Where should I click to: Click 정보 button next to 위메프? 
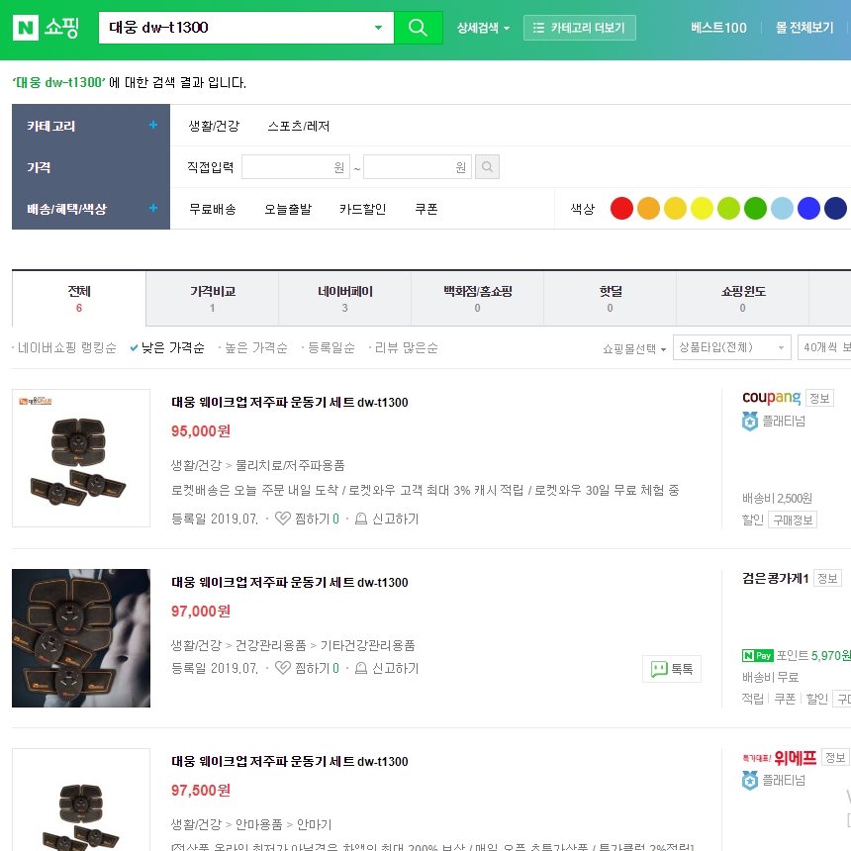pos(835,758)
